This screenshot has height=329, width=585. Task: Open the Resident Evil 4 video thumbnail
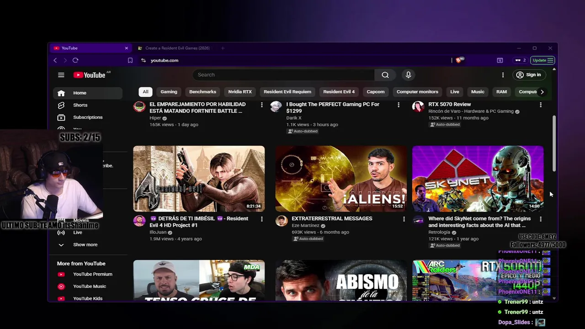pyautogui.click(x=199, y=179)
